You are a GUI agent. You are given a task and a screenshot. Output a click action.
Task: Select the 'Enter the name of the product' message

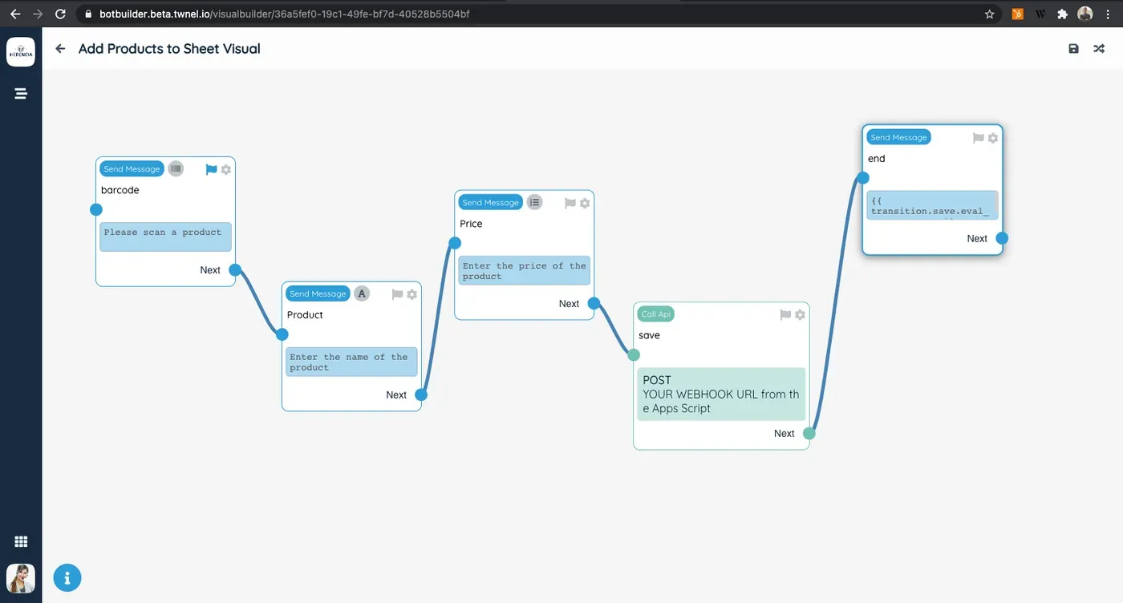click(351, 362)
